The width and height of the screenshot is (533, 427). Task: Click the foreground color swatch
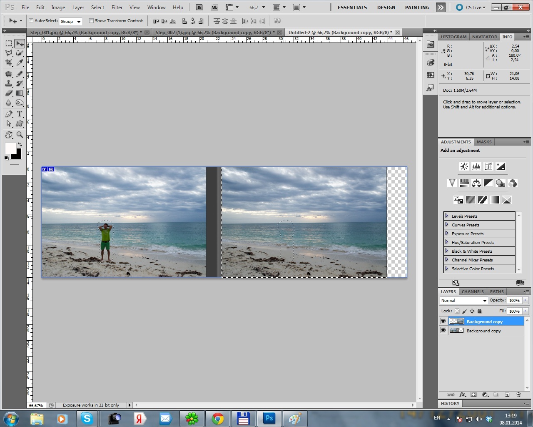[x=10, y=148]
